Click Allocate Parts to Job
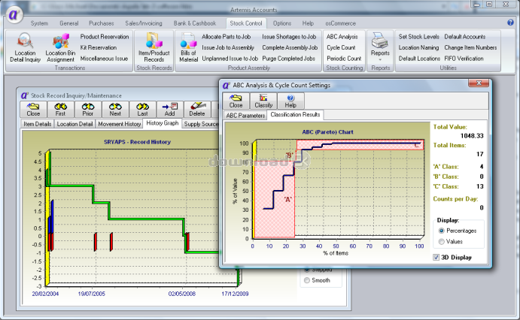Screen dimensions: 520x320 coord(227,37)
